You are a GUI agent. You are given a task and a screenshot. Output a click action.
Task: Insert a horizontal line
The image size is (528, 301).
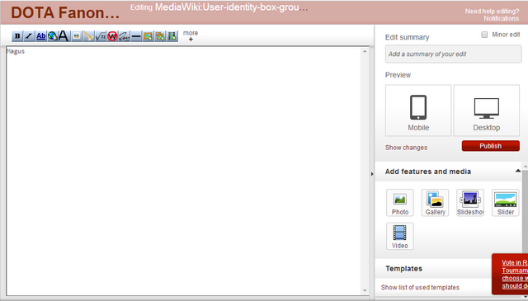coord(136,36)
